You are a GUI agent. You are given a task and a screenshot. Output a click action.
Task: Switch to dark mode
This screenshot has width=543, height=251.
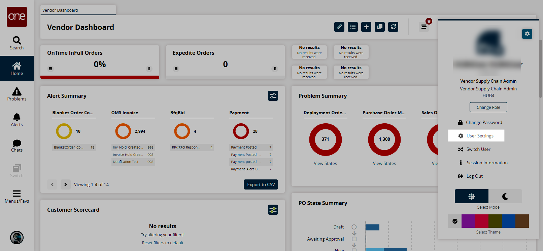[x=505, y=196]
